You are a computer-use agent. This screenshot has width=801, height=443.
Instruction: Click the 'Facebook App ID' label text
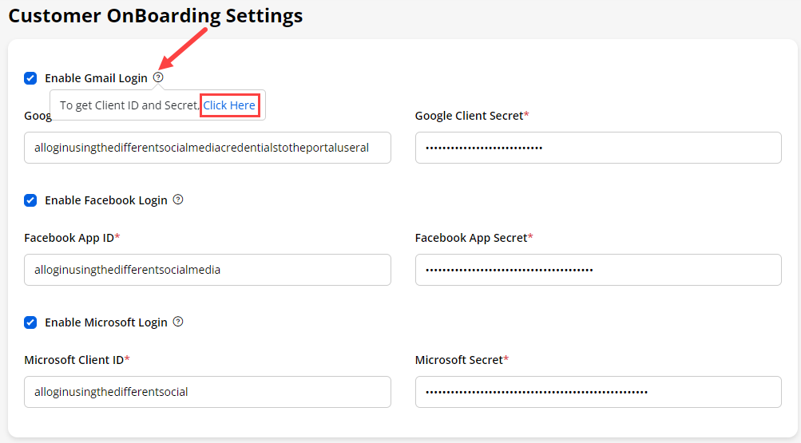[x=69, y=238]
